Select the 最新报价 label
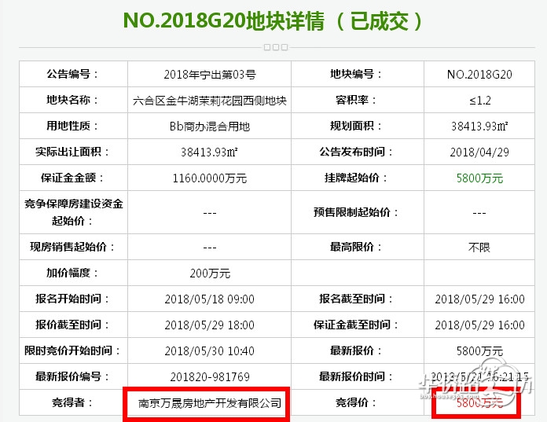Viewport: 547px width, 422px height. click(357, 350)
